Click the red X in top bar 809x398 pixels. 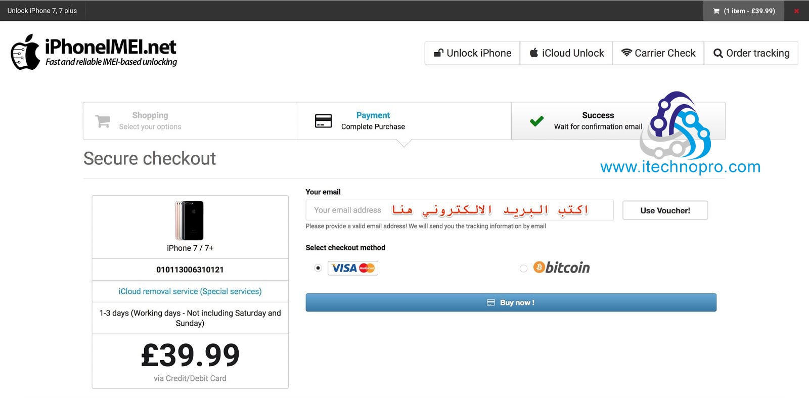pyautogui.click(x=796, y=11)
